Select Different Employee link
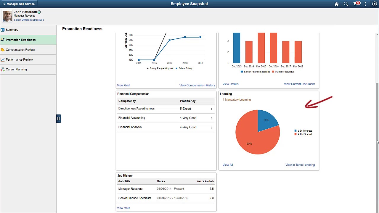The image size is (379, 213). pyautogui.click(x=29, y=20)
